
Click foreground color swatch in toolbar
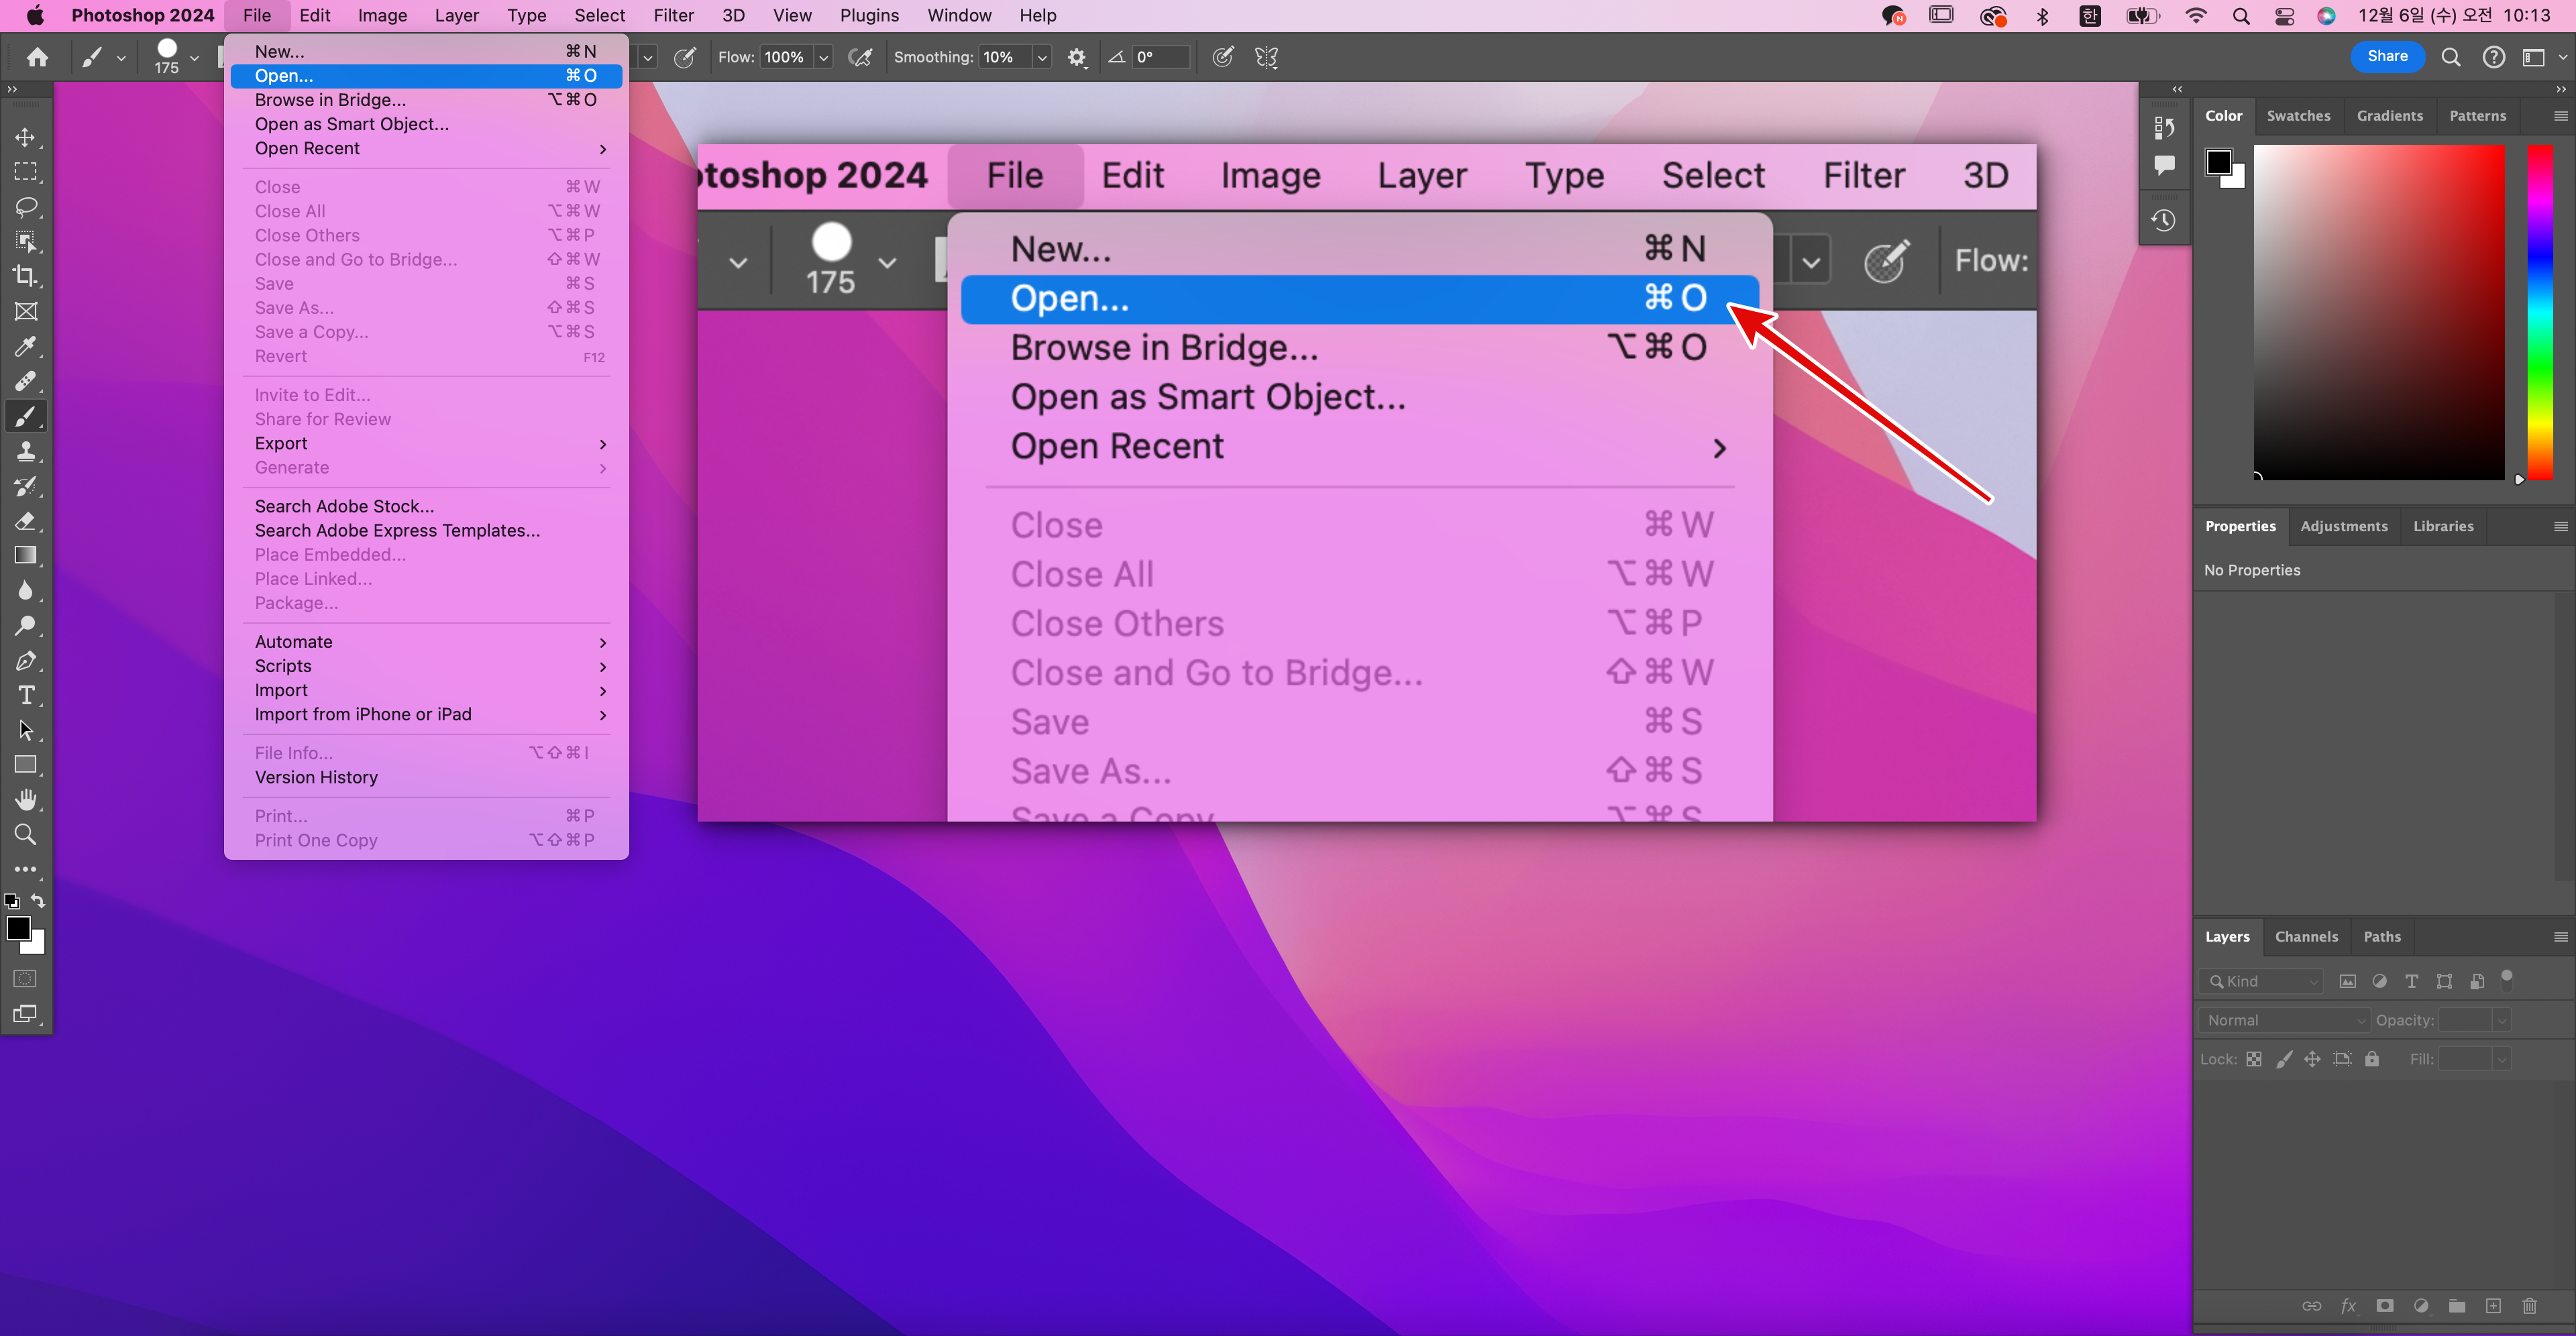pyautogui.click(x=18, y=928)
